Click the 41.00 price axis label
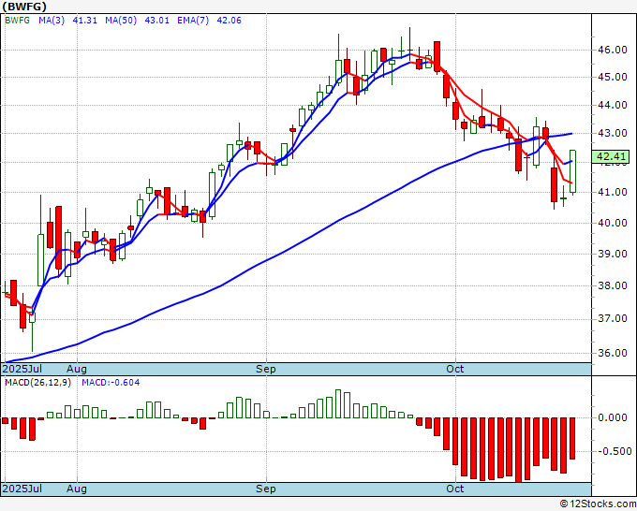The width and height of the screenshot is (637, 511). (613, 192)
